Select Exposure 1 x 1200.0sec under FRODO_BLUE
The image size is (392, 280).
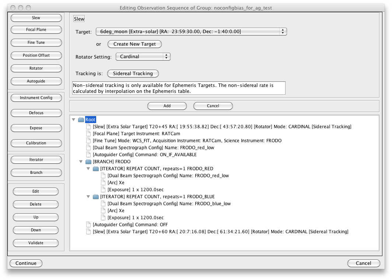pos(136,217)
